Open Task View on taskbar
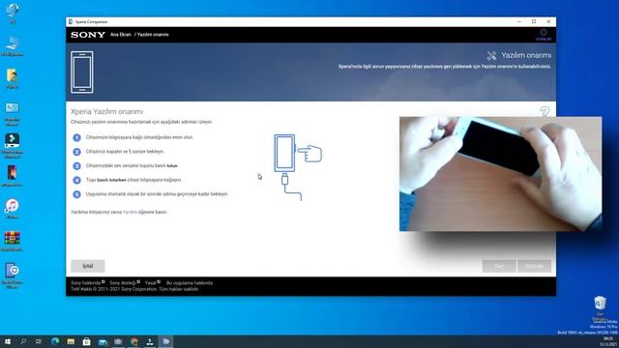 (x=39, y=341)
